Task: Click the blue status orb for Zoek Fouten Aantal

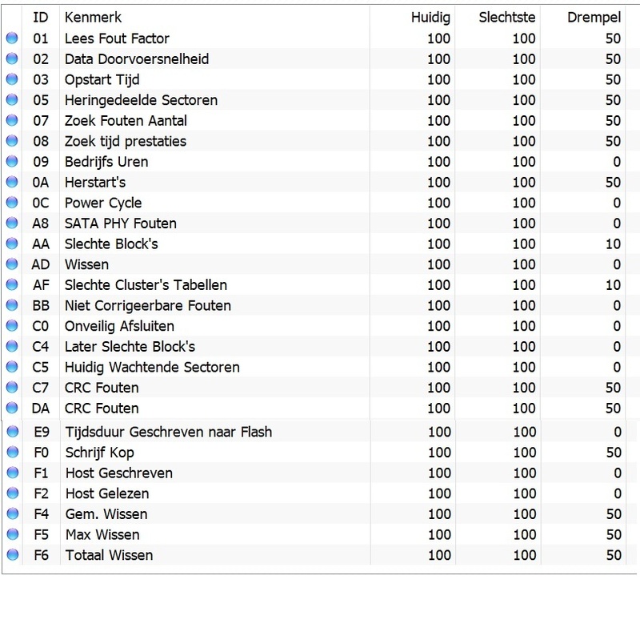Action: [12, 120]
